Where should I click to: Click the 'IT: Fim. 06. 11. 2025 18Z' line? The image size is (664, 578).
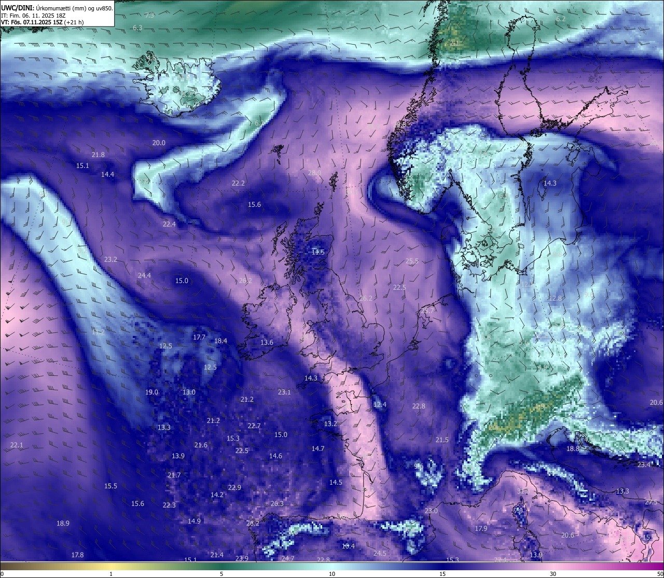33,15
